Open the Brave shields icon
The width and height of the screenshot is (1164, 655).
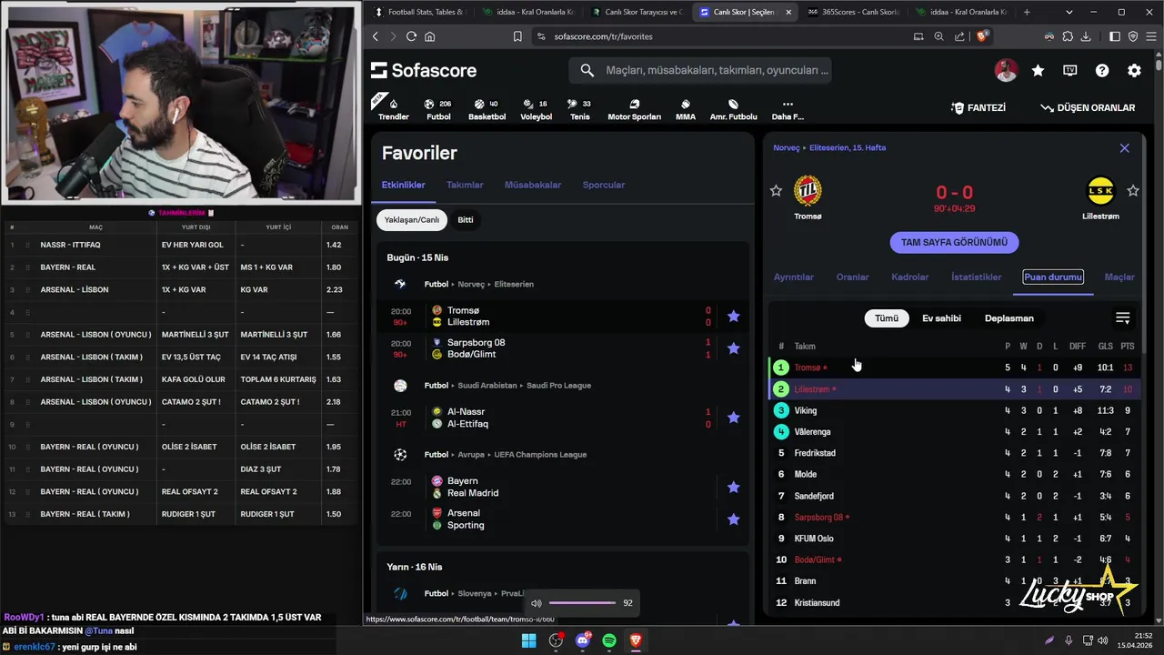pyautogui.click(x=982, y=36)
